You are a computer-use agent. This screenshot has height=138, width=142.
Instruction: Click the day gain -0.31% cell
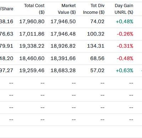(125, 46)
